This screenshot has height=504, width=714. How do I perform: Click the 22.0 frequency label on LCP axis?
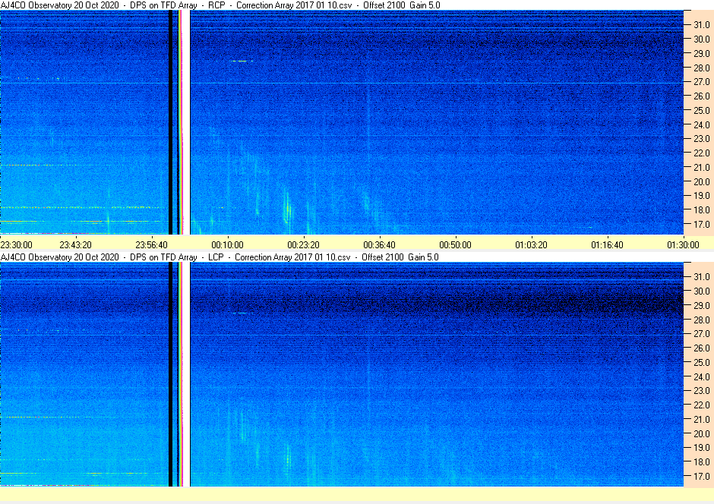pyautogui.click(x=702, y=405)
